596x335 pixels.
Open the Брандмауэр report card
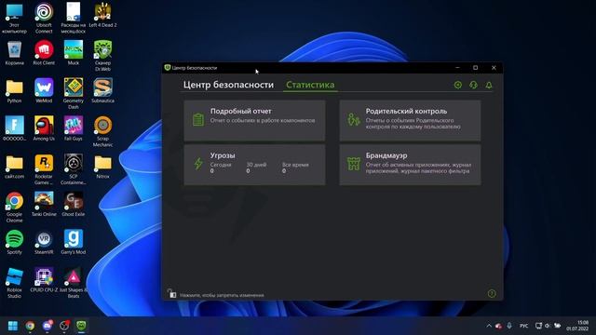(410, 165)
